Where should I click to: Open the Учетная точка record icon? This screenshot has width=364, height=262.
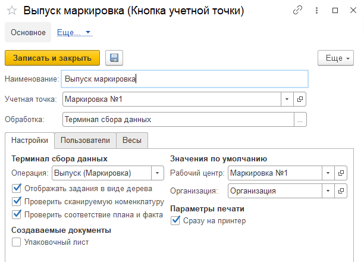[x=300, y=99]
